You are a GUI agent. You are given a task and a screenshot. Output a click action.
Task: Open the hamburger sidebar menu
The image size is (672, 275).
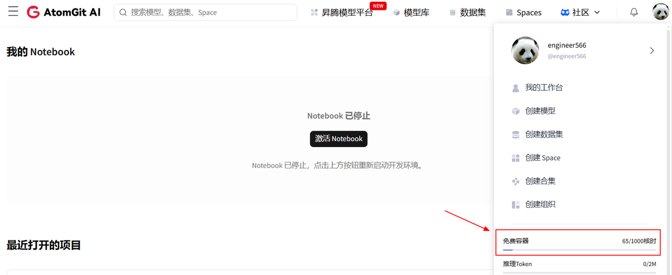point(13,12)
